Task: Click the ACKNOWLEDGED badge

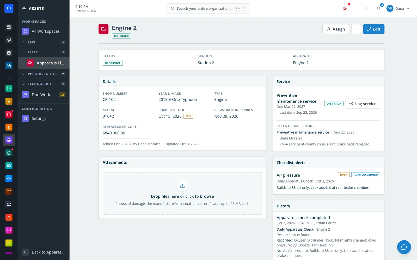Action: tap(366, 175)
